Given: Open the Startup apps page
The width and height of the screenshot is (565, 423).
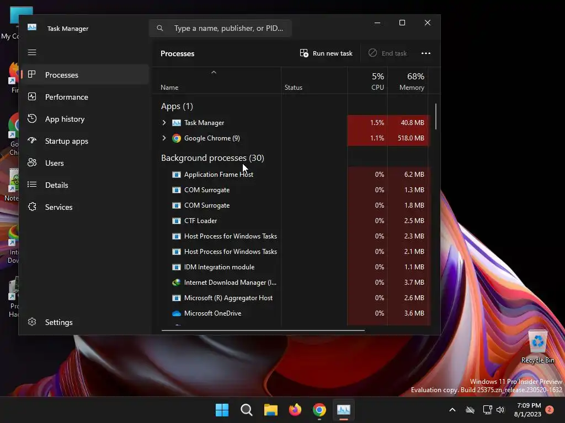Looking at the screenshot, I should [84, 140].
